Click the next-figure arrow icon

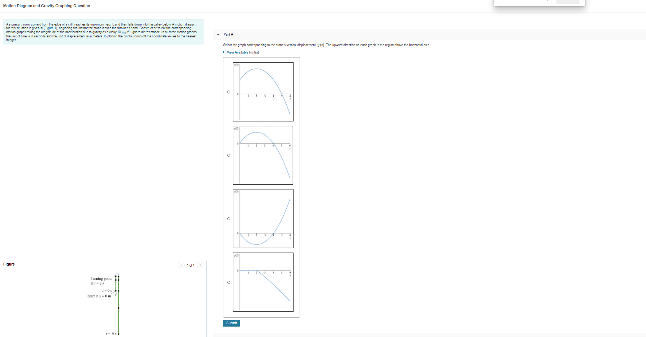click(200, 265)
